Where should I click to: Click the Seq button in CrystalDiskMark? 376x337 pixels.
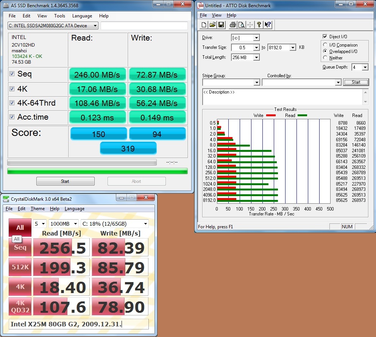tap(20, 247)
